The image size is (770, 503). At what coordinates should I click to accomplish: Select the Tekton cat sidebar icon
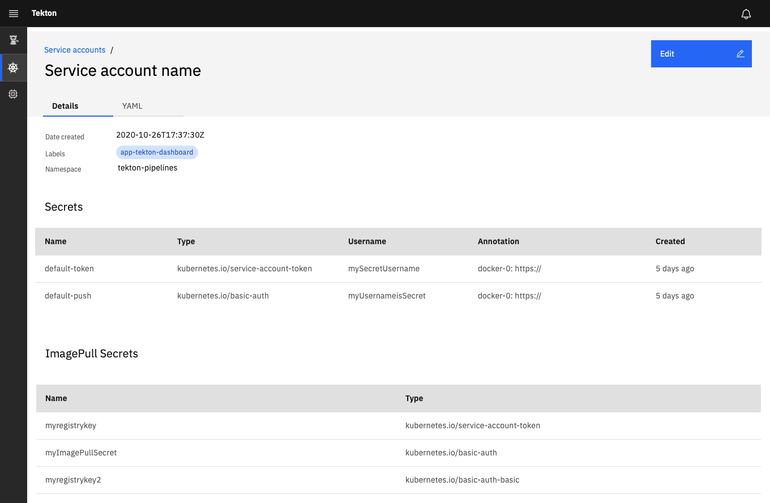point(13,40)
